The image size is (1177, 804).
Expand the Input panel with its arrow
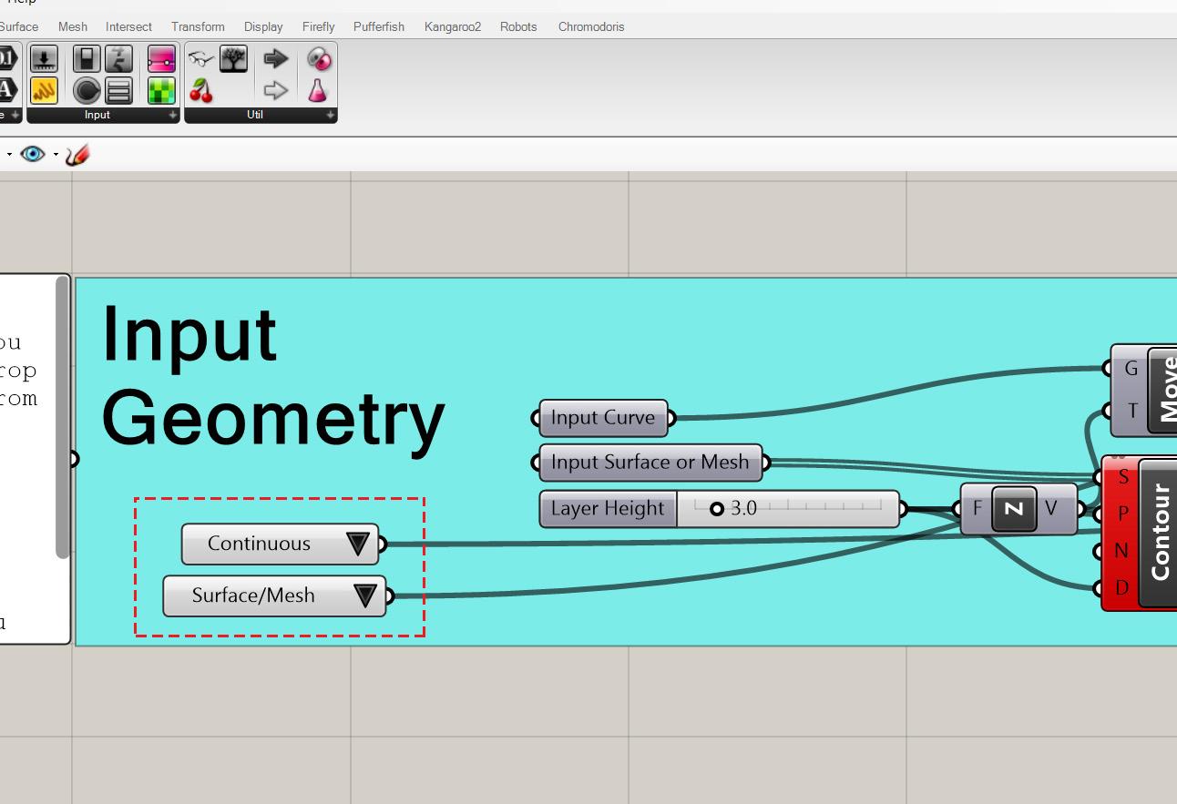(172, 116)
